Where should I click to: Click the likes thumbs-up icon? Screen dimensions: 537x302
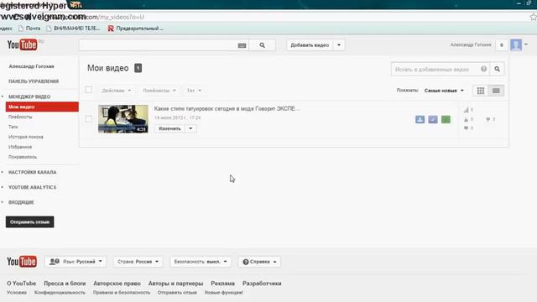(x=466, y=119)
